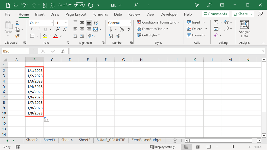The image size is (267, 150).
Task: Switch to Page Layout view in the status bar
Action: (x=198, y=147)
